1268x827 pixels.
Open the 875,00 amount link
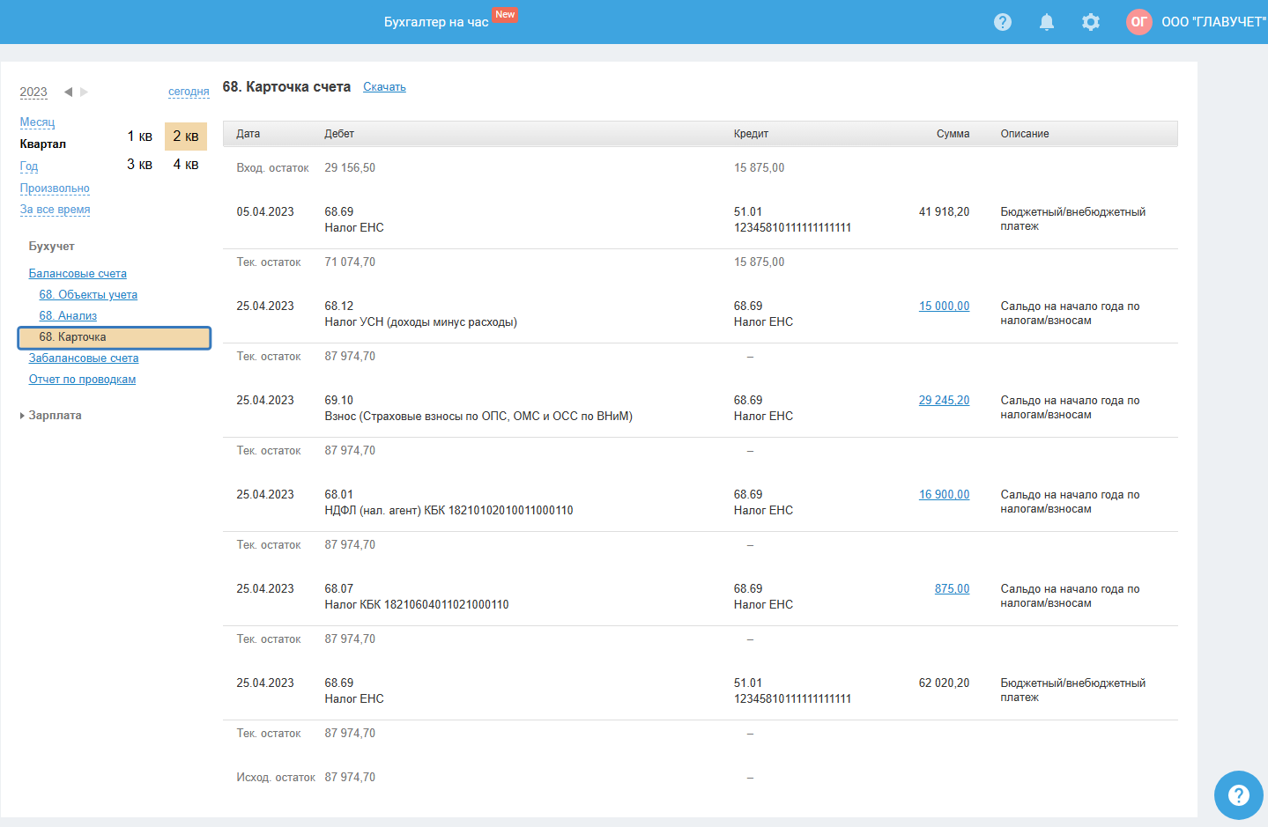tap(952, 589)
